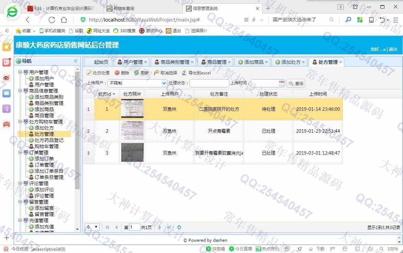
Task: Click the 处理状态 filter input field
Action: (x=209, y=83)
